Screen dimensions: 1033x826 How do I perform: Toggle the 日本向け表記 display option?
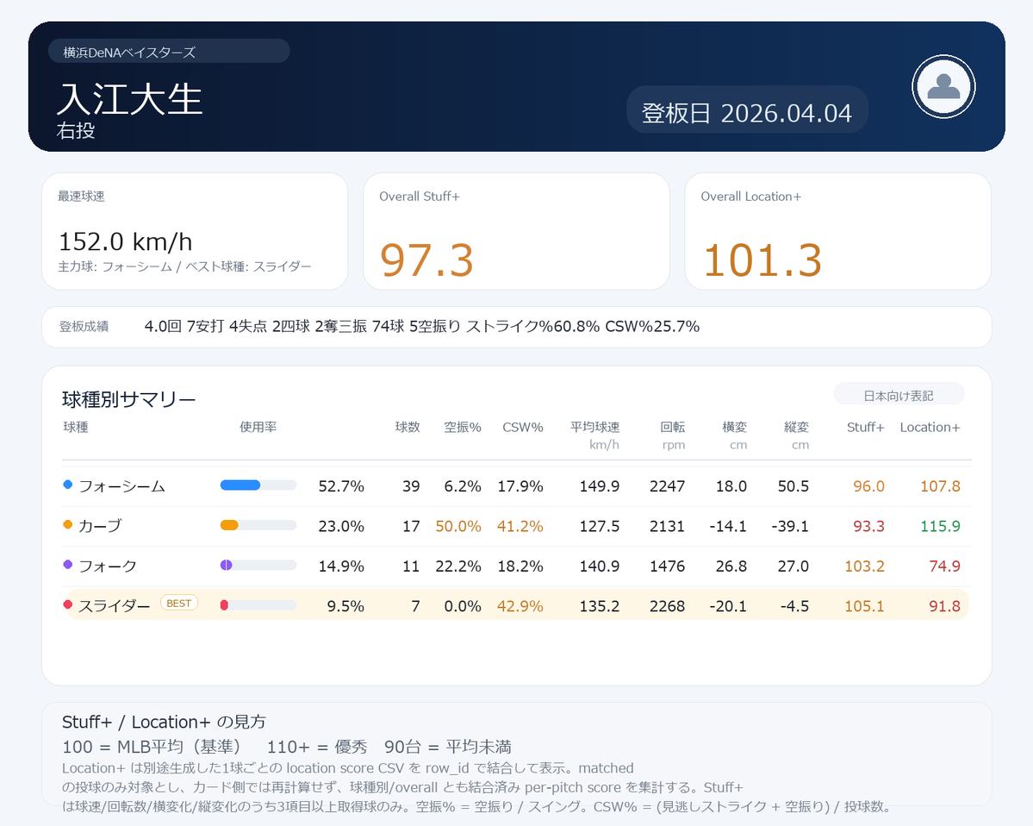click(x=898, y=393)
